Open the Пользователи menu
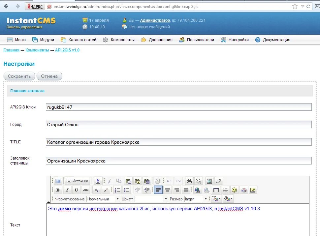 (197, 40)
